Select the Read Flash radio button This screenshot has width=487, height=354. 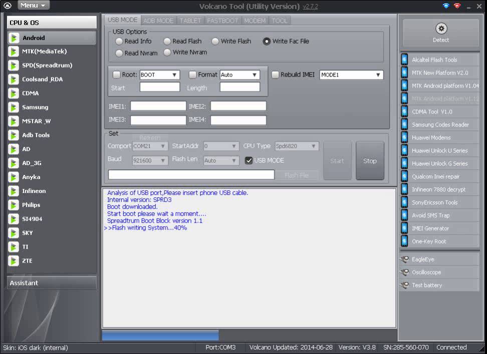point(167,41)
